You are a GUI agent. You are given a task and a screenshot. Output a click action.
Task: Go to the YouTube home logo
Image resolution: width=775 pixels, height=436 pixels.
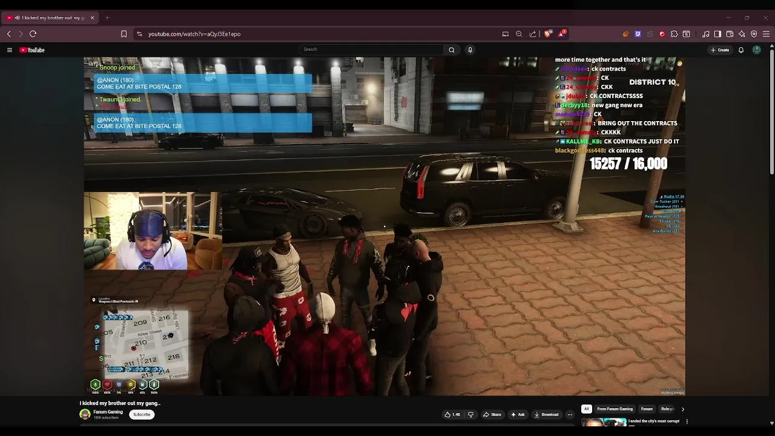pos(32,50)
